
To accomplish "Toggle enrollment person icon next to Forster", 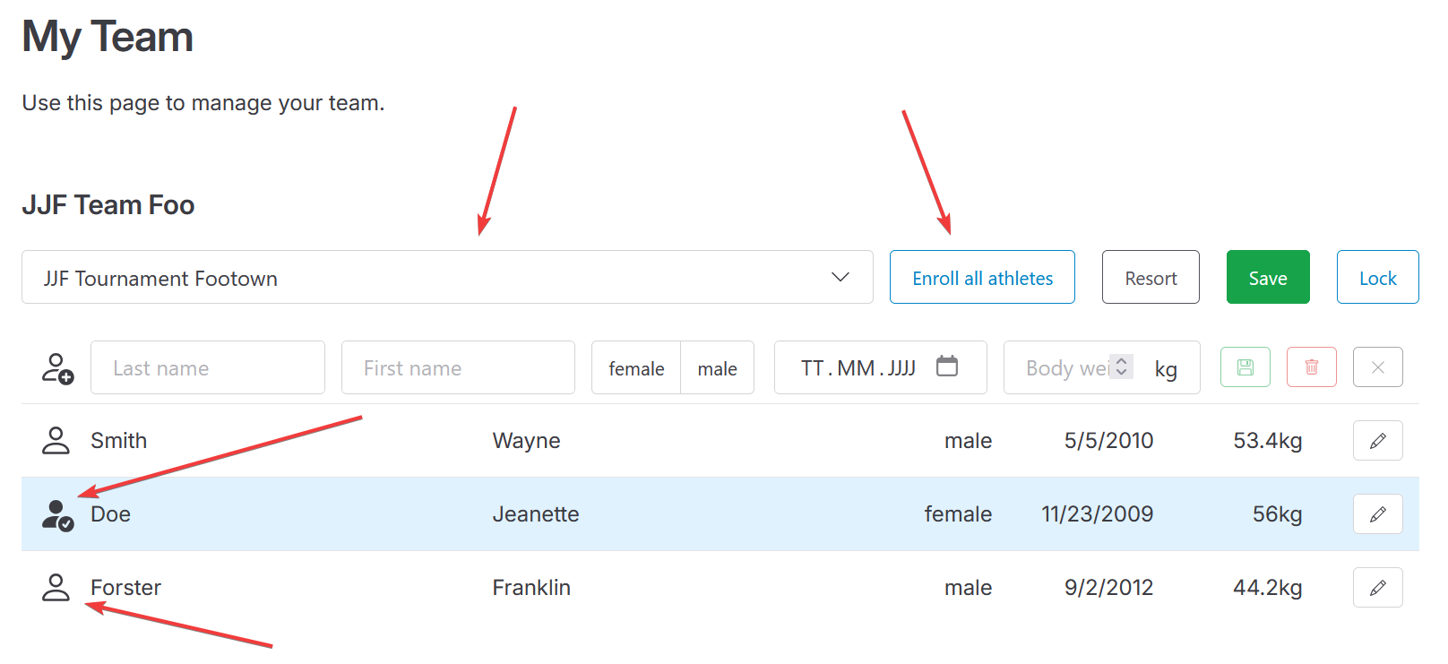I will tap(56, 588).
